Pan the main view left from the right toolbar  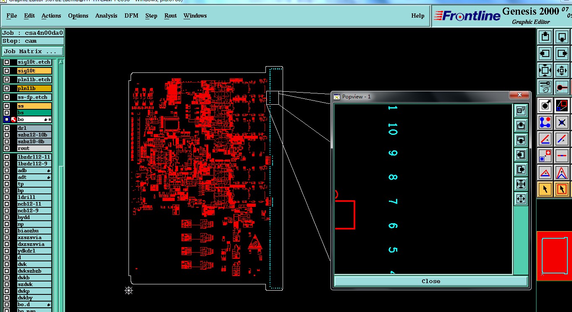click(545, 53)
